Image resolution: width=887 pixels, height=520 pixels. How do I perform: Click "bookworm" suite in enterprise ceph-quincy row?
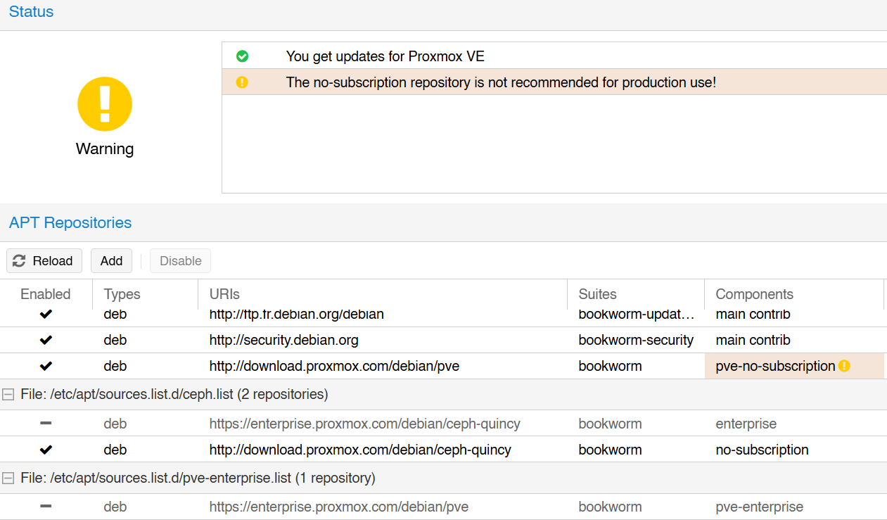611,424
